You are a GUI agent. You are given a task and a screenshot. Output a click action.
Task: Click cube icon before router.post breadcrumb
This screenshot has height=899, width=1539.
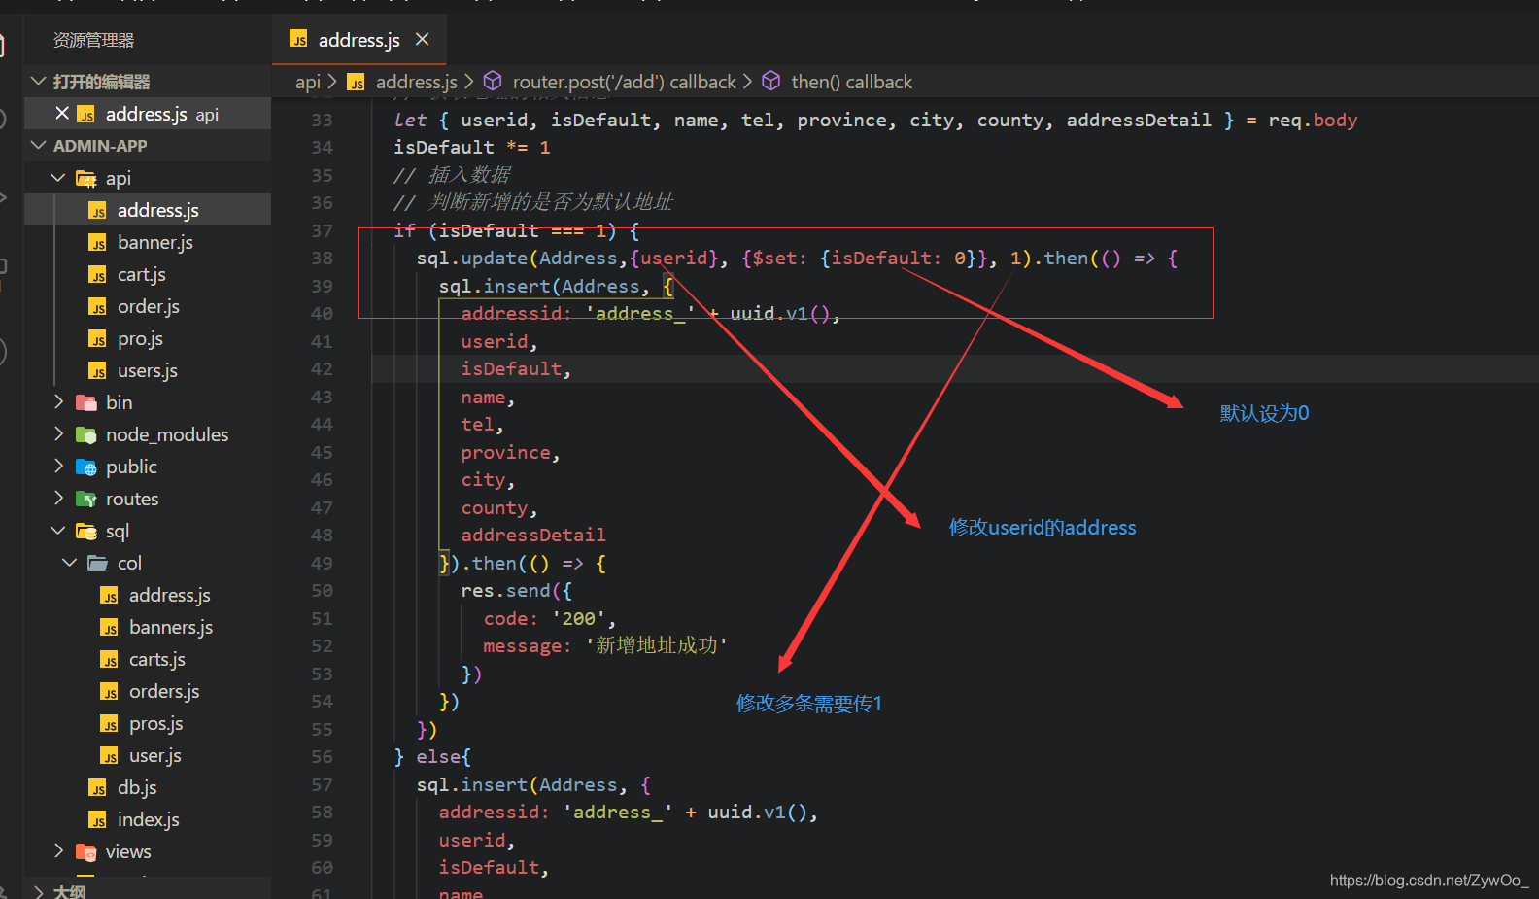pos(493,81)
